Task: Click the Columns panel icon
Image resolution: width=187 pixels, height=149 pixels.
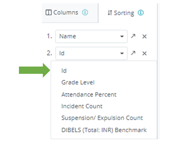Action: (x=48, y=12)
